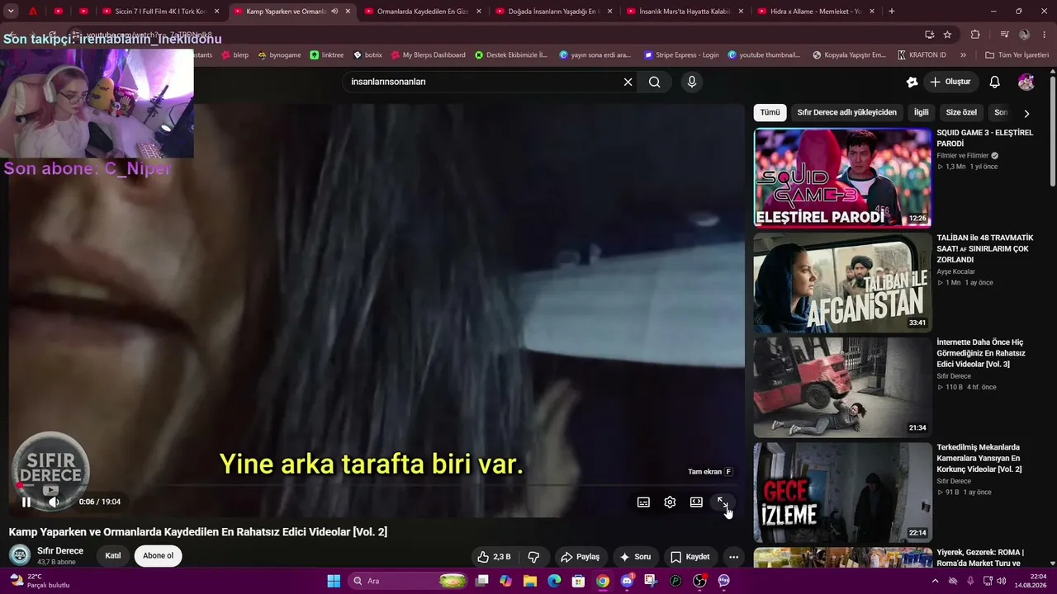Click the taskbar Ara search box
1057x594 pixels.
[x=408, y=581]
